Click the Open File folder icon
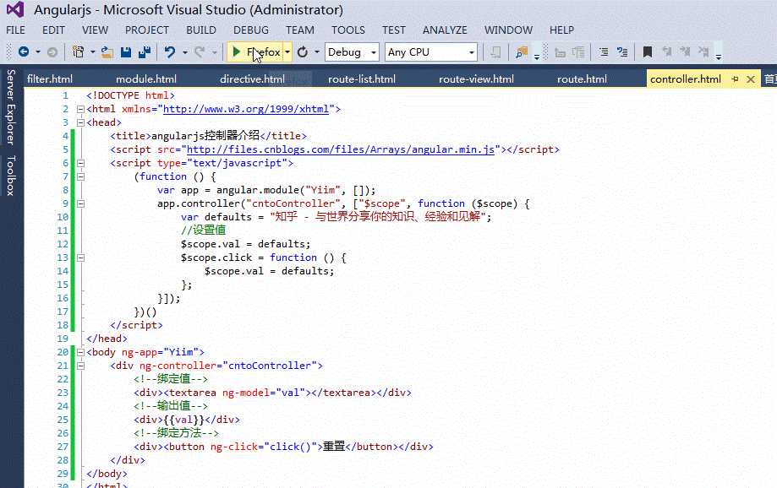Image resolution: width=777 pixels, height=488 pixels. click(107, 52)
